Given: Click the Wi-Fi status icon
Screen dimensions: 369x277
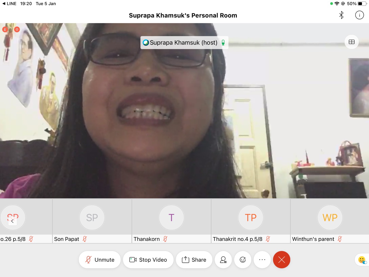Looking at the screenshot, I should 337,3.
